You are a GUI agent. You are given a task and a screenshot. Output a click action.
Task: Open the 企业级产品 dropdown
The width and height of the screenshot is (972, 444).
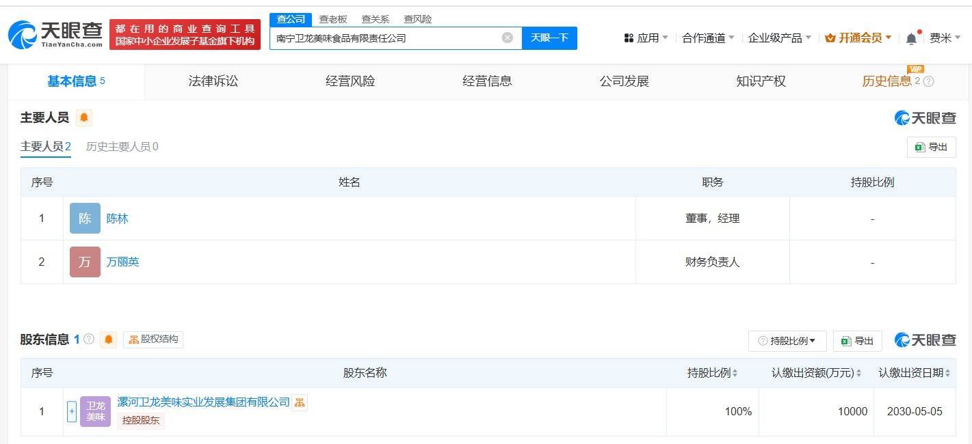[x=780, y=38]
